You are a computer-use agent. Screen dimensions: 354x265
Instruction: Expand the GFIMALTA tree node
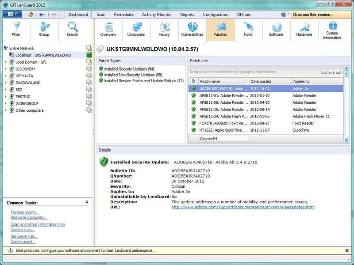(x=6, y=76)
